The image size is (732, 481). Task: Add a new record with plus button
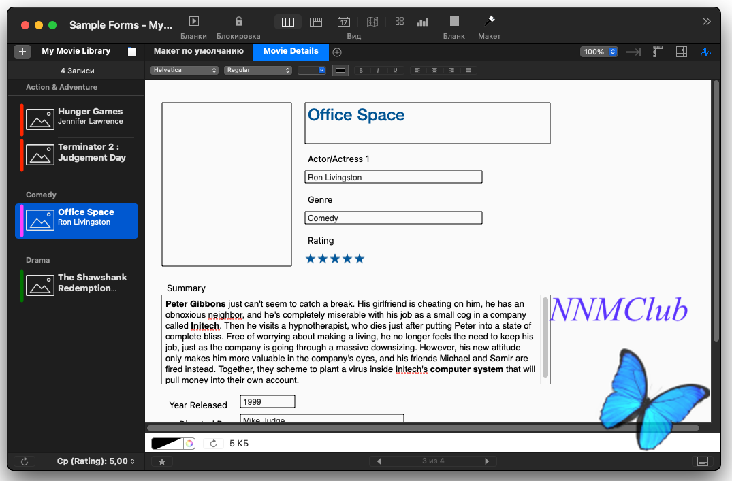(x=22, y=51)
